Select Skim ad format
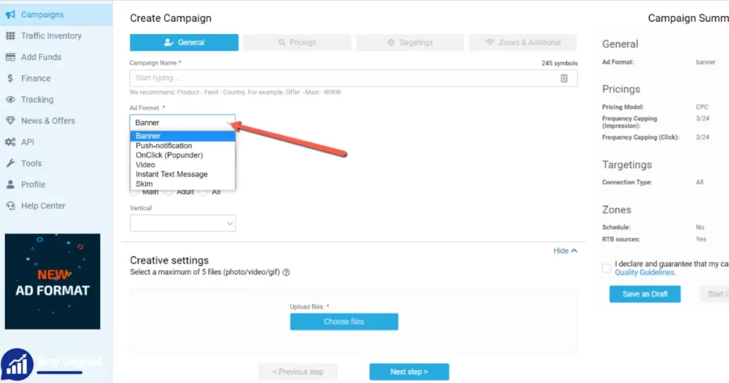This screenshot has width=729, height=383. (x=183, y=184)
